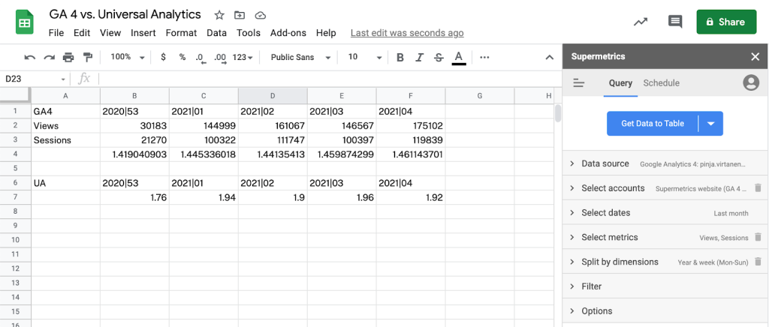
Task: Click Get Data to Table
Action: pos(653,124)
